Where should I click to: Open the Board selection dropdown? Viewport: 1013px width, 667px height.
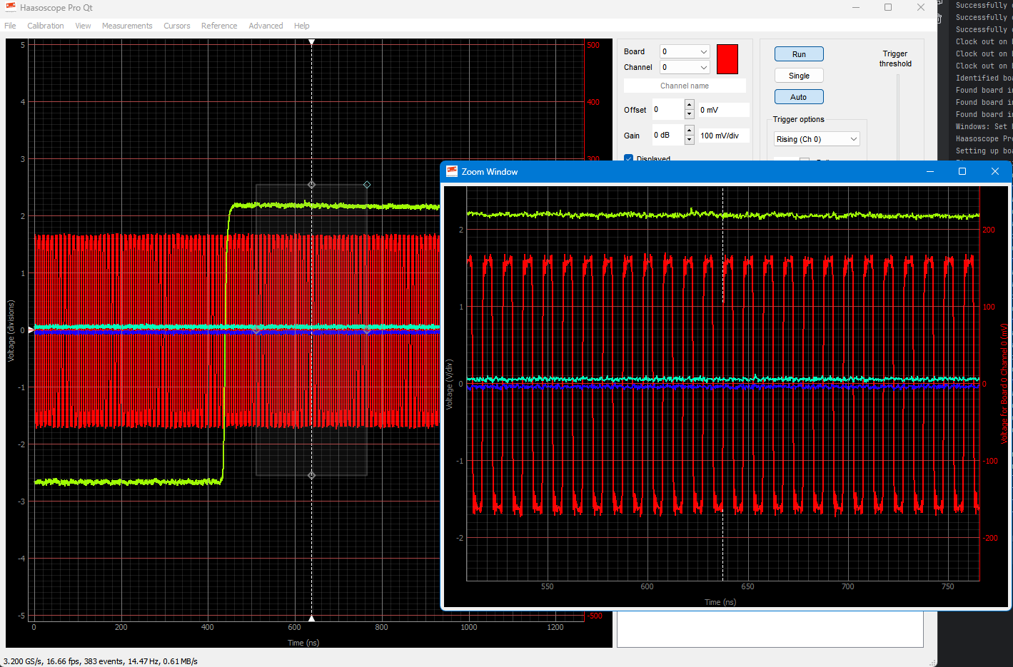point(683,51)
